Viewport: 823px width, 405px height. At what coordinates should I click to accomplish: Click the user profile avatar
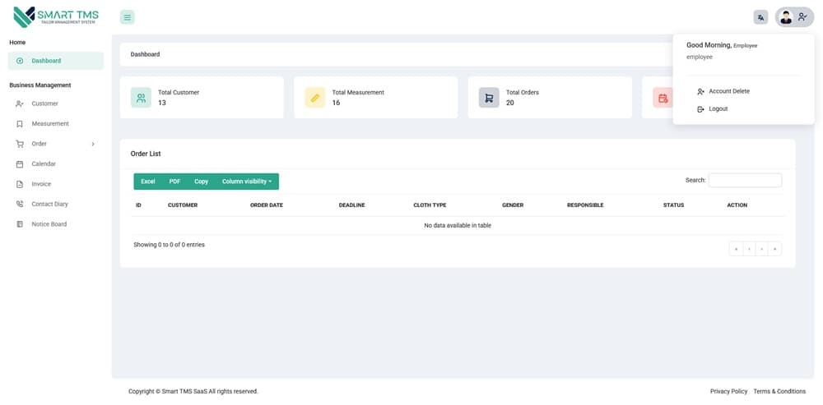[x=786, y=17]
